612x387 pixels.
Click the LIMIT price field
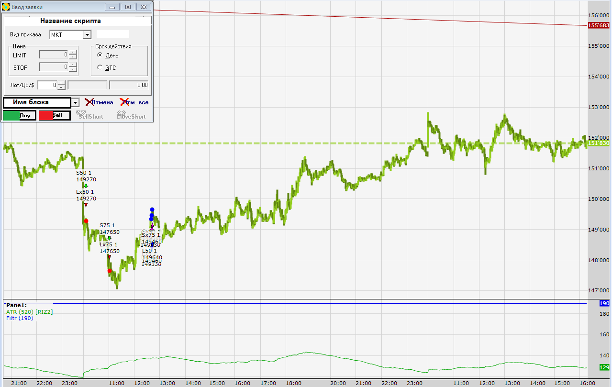click(x=54, y=55)
